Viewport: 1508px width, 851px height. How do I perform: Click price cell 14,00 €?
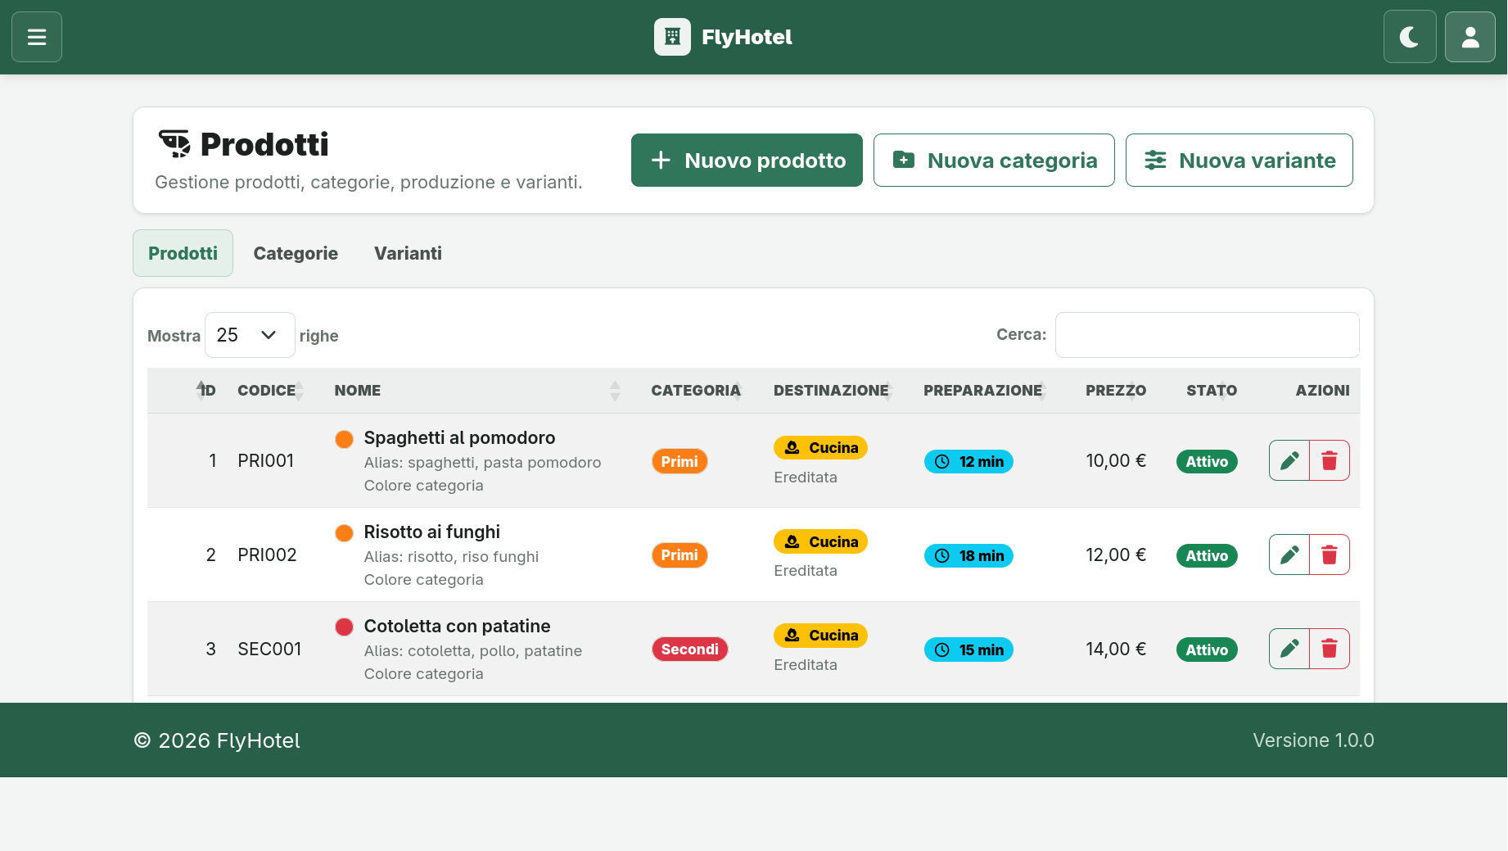tap(1116, 650)
